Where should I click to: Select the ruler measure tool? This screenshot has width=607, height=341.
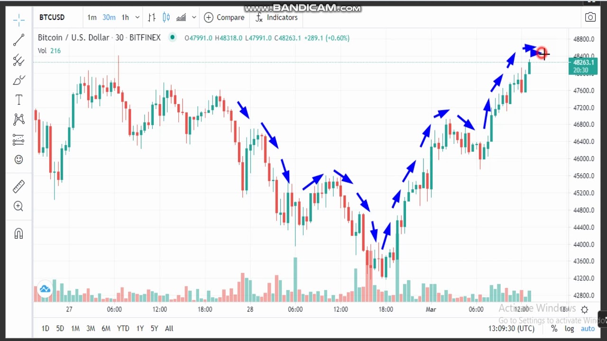[18, 187]
